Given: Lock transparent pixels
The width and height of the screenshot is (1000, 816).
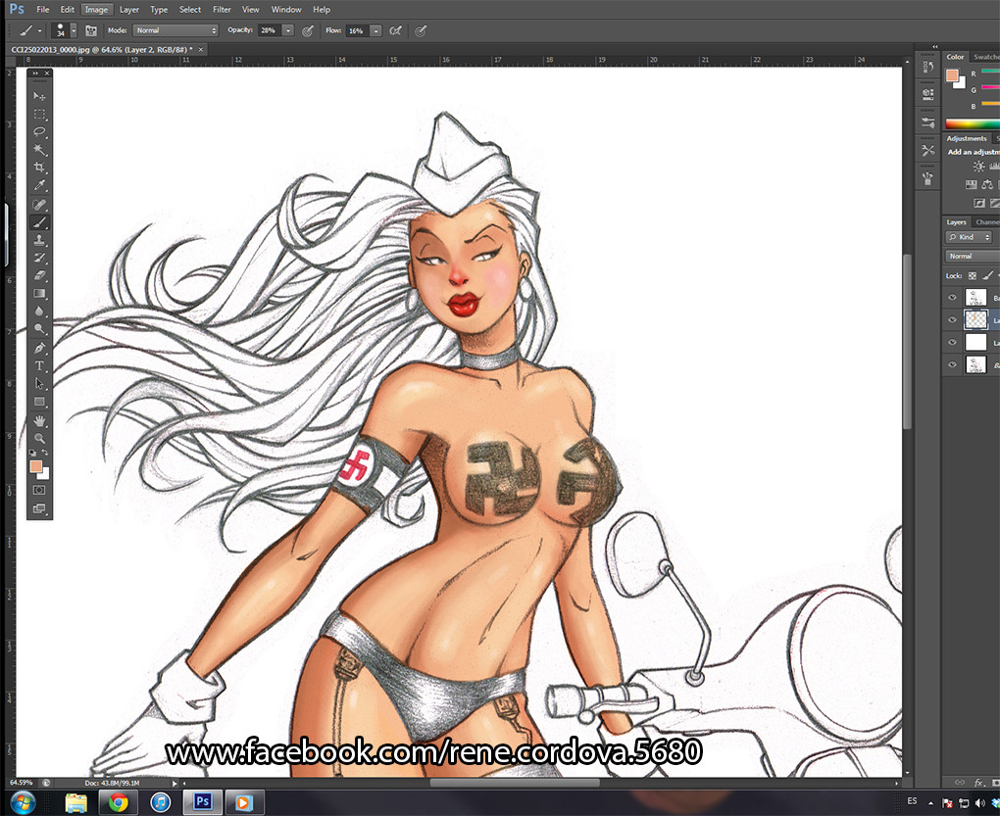Looking at the screenshot, I should tap(973, 276).
